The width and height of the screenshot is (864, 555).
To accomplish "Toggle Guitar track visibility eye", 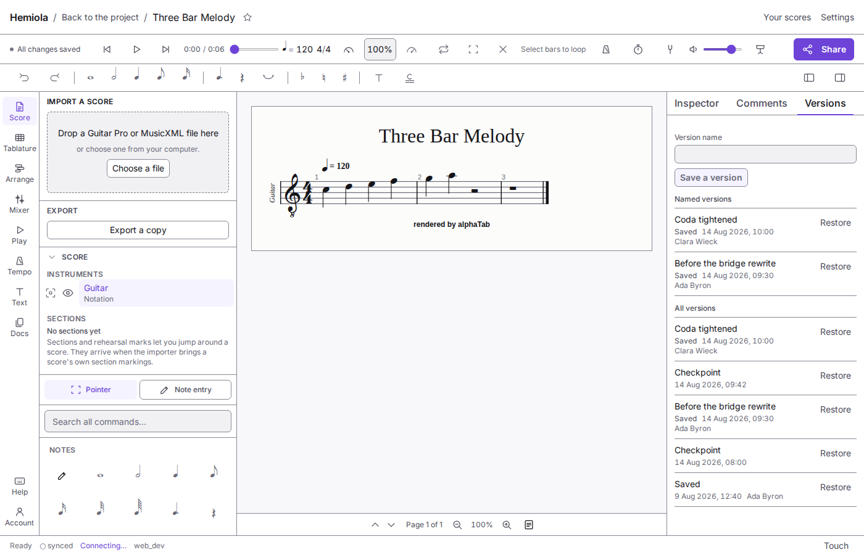I will coord(68,293).
